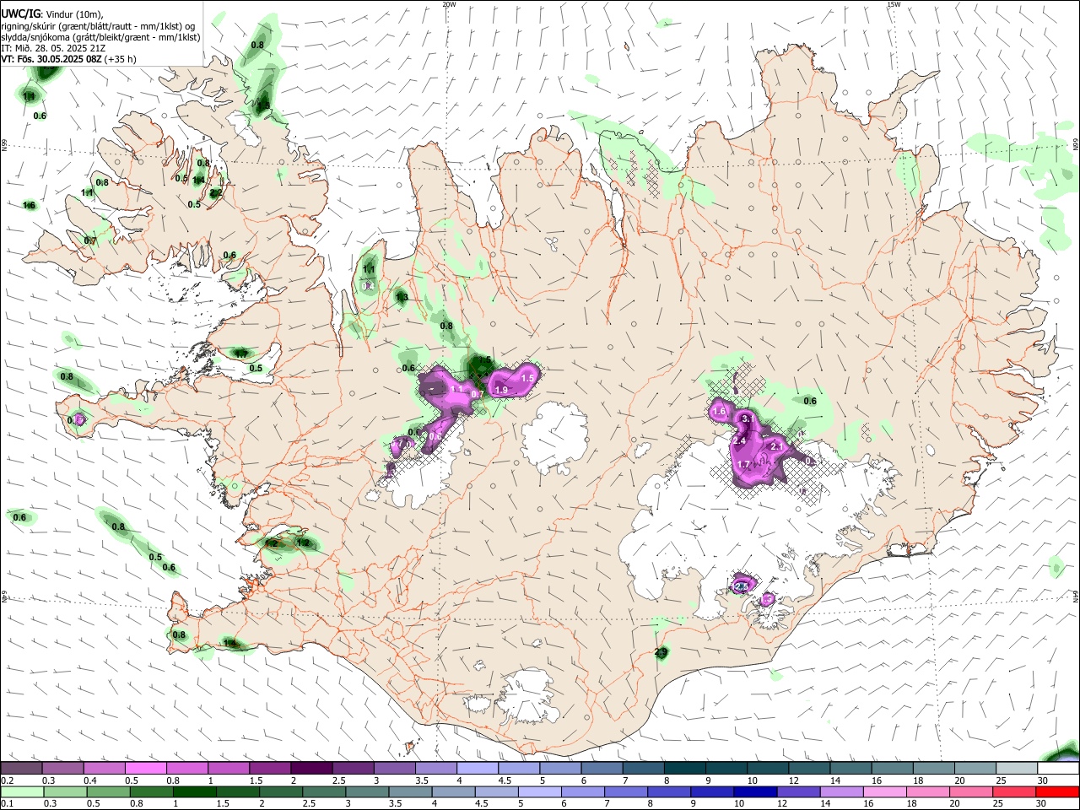Pick the white swatch above 30 on snow scale

click(1059, 769)
